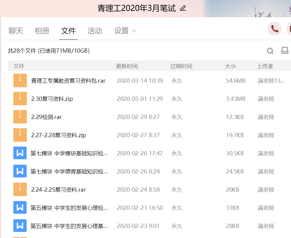Sort files by 大小 column header
This screenshot has height=238, width=291.
click(230, 66)
